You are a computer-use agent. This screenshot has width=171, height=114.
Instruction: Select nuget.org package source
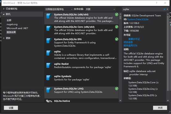click(x=12, y=24)
